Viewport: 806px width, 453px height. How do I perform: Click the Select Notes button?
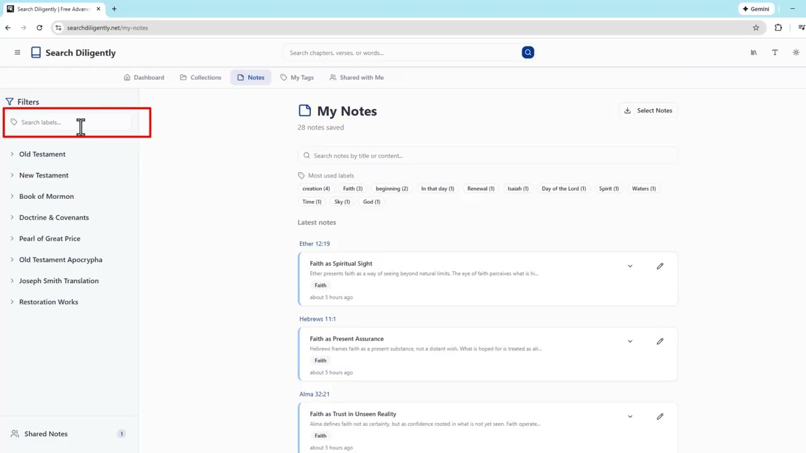[648, 111]
